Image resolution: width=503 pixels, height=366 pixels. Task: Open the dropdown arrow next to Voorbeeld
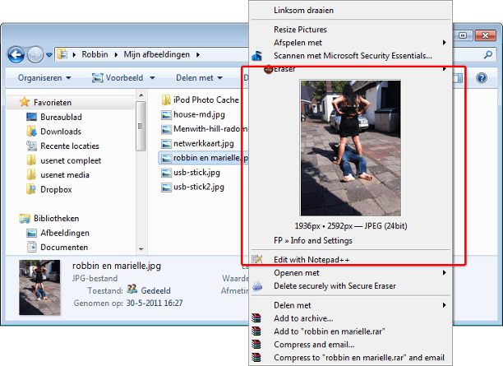[152, 78]
